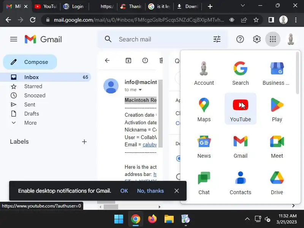Click Compose to write new email
304x228 pixels.
30,62
